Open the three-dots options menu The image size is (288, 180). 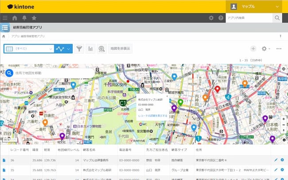279,49
